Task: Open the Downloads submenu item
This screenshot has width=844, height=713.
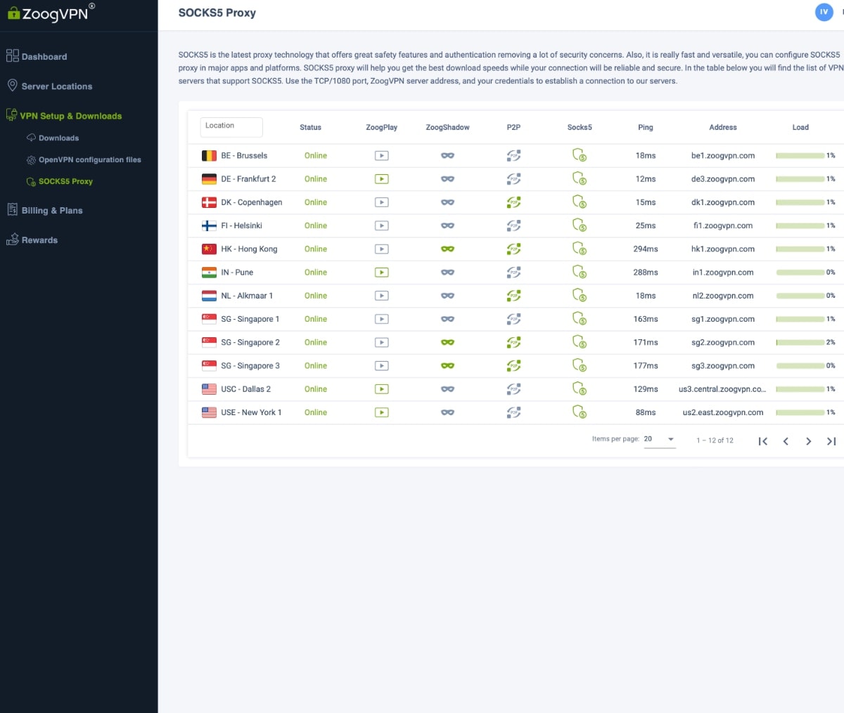Action: click(x=53, y=138)
